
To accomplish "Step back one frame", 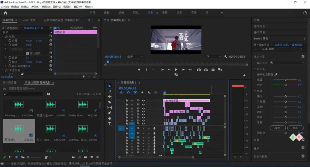I will click(x=169, y=69).
